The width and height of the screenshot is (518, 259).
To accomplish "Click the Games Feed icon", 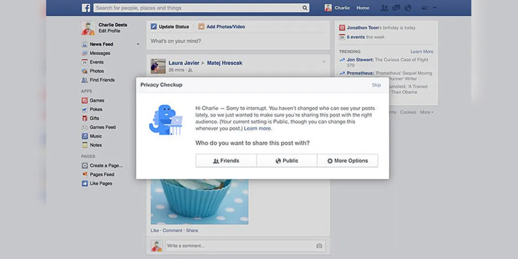I will pyautogui.click(x=85, y=127).
